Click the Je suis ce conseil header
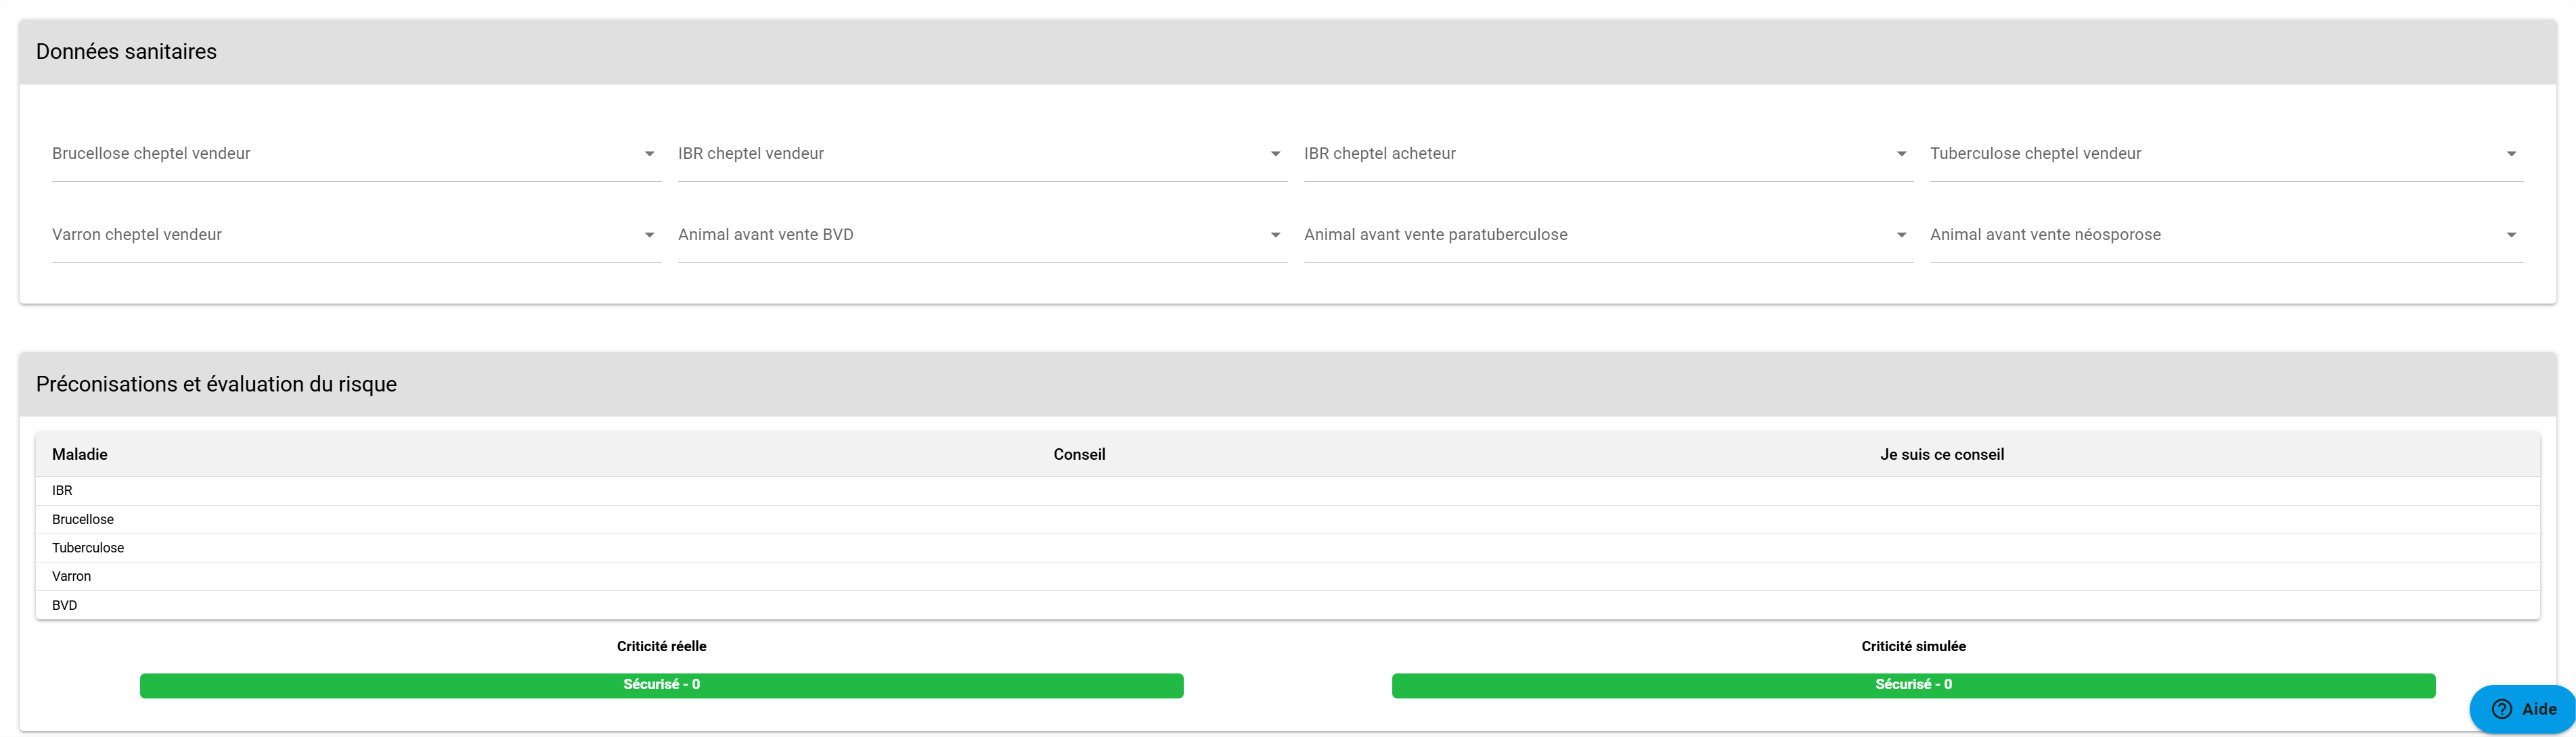Image resolution: width=2576 pixels, height=737 pixels. click(1942, 454)
